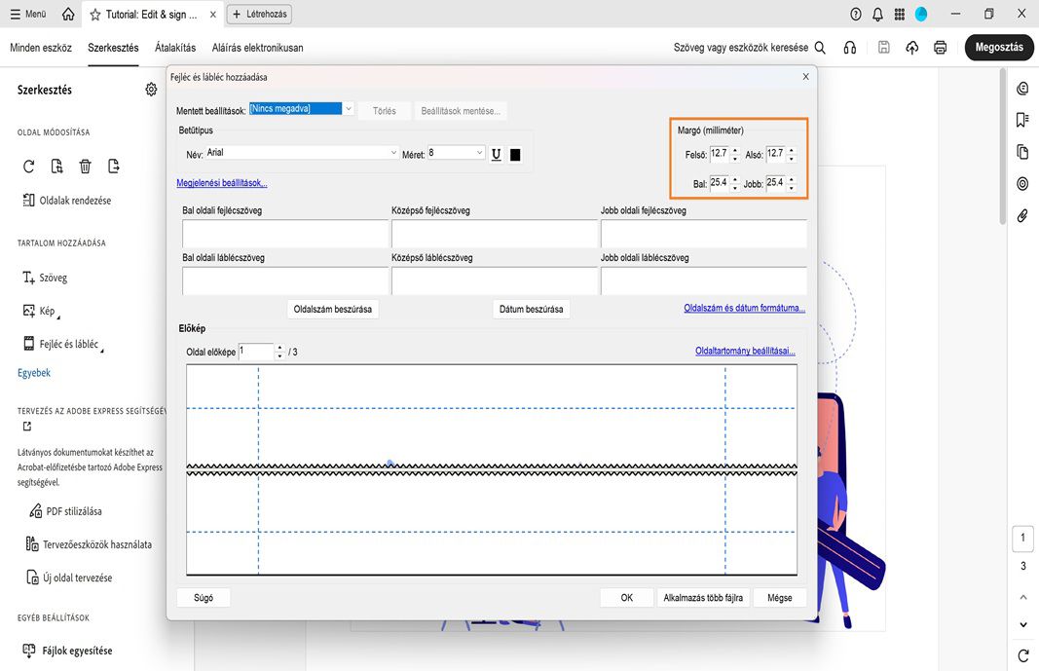Open Oldaltartomány beállításai link
The width and height of the screenshot is (1039, 671).
click(x=746, y=351)
